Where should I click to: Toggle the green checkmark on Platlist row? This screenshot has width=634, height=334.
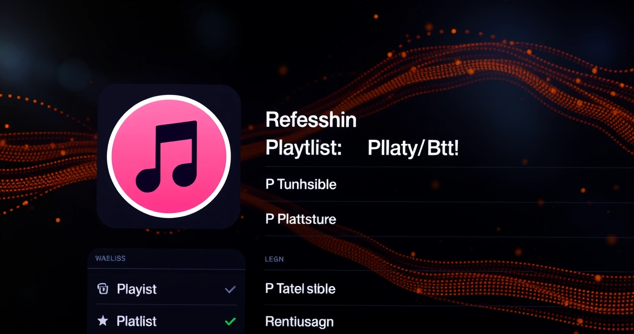230,321
